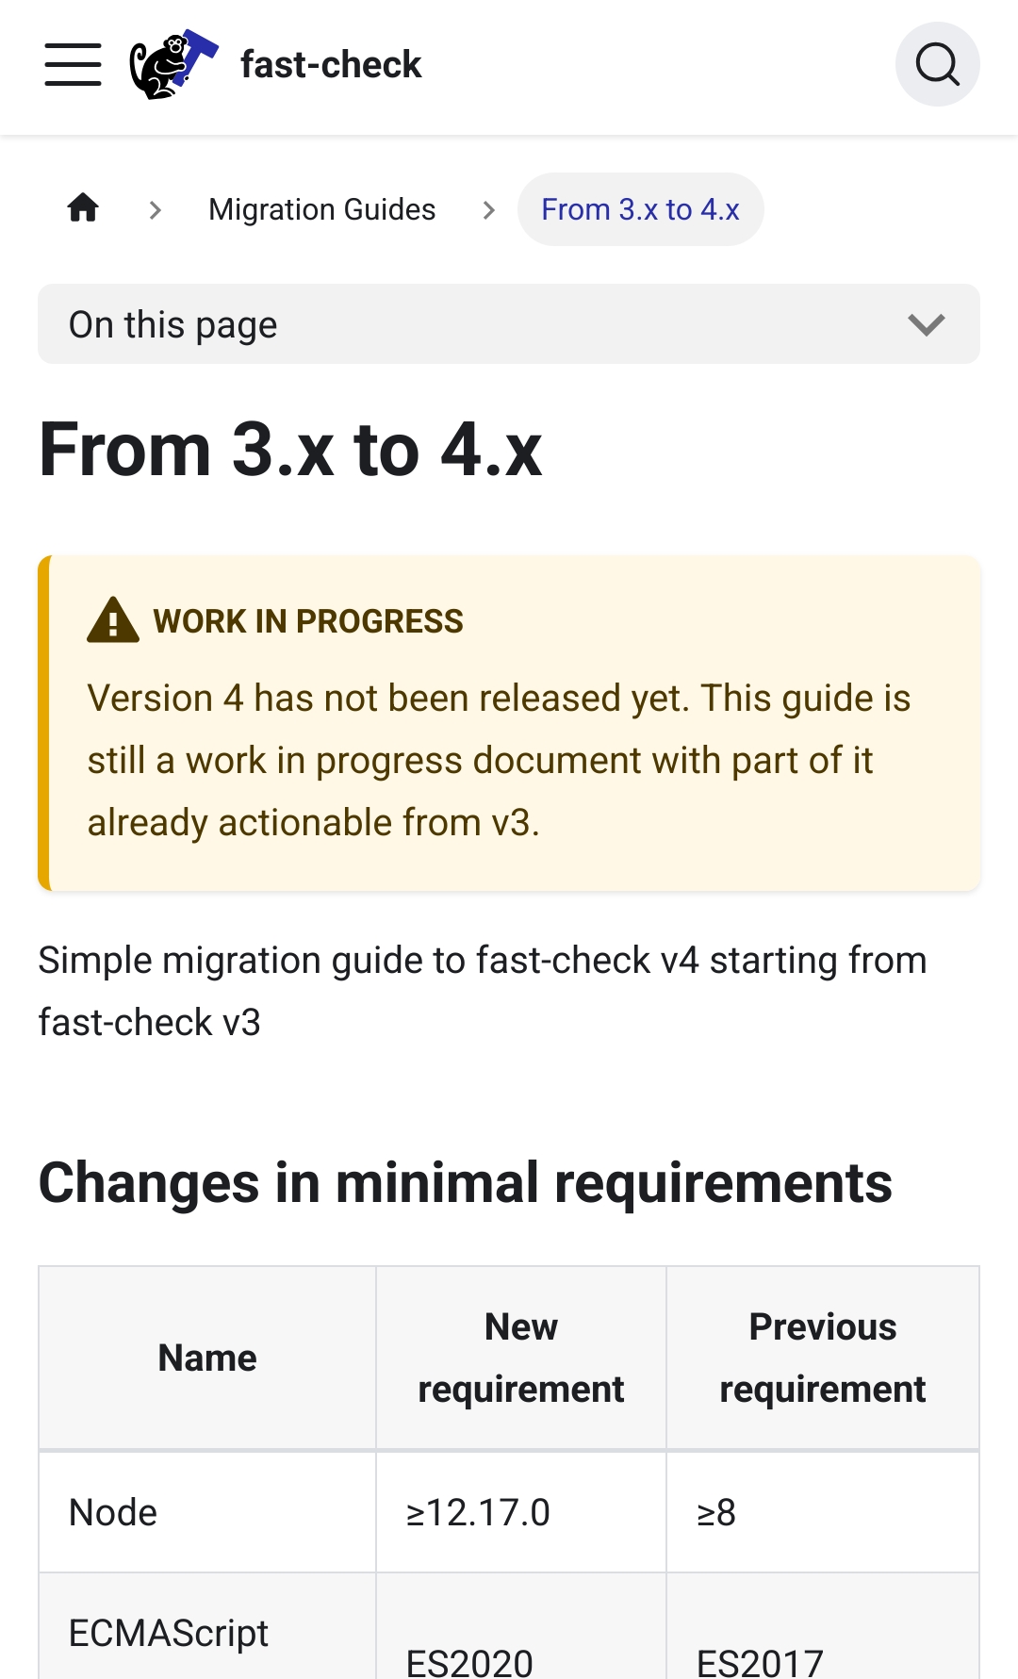Click the New requirement column header
Viewport: 1018px width, 1679px height.
pyautogui.click(x=520, y=1358)
